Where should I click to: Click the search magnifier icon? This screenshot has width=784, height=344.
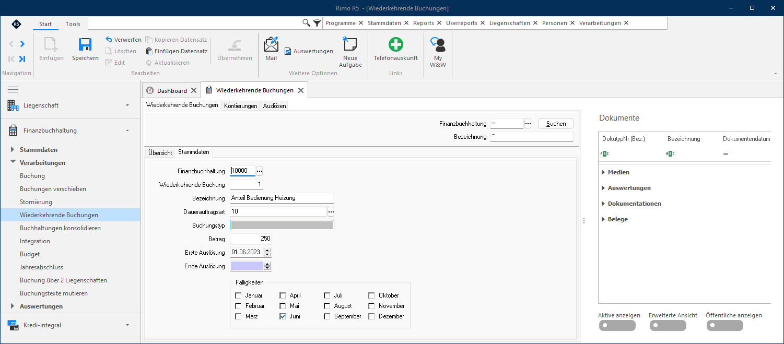click(x=307, y=23)
